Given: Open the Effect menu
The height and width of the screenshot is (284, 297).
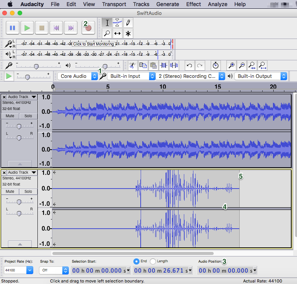Looking at the screenshot, I should pos(193,4).
